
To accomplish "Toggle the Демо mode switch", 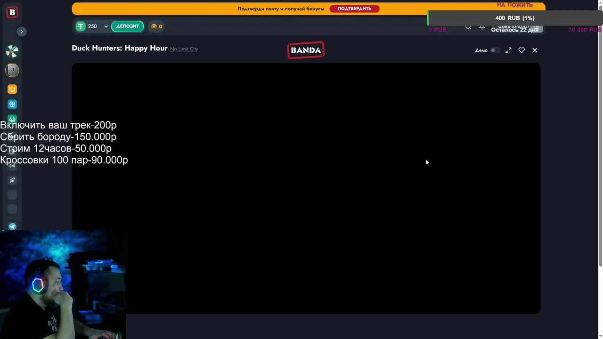I will point(494,50).
